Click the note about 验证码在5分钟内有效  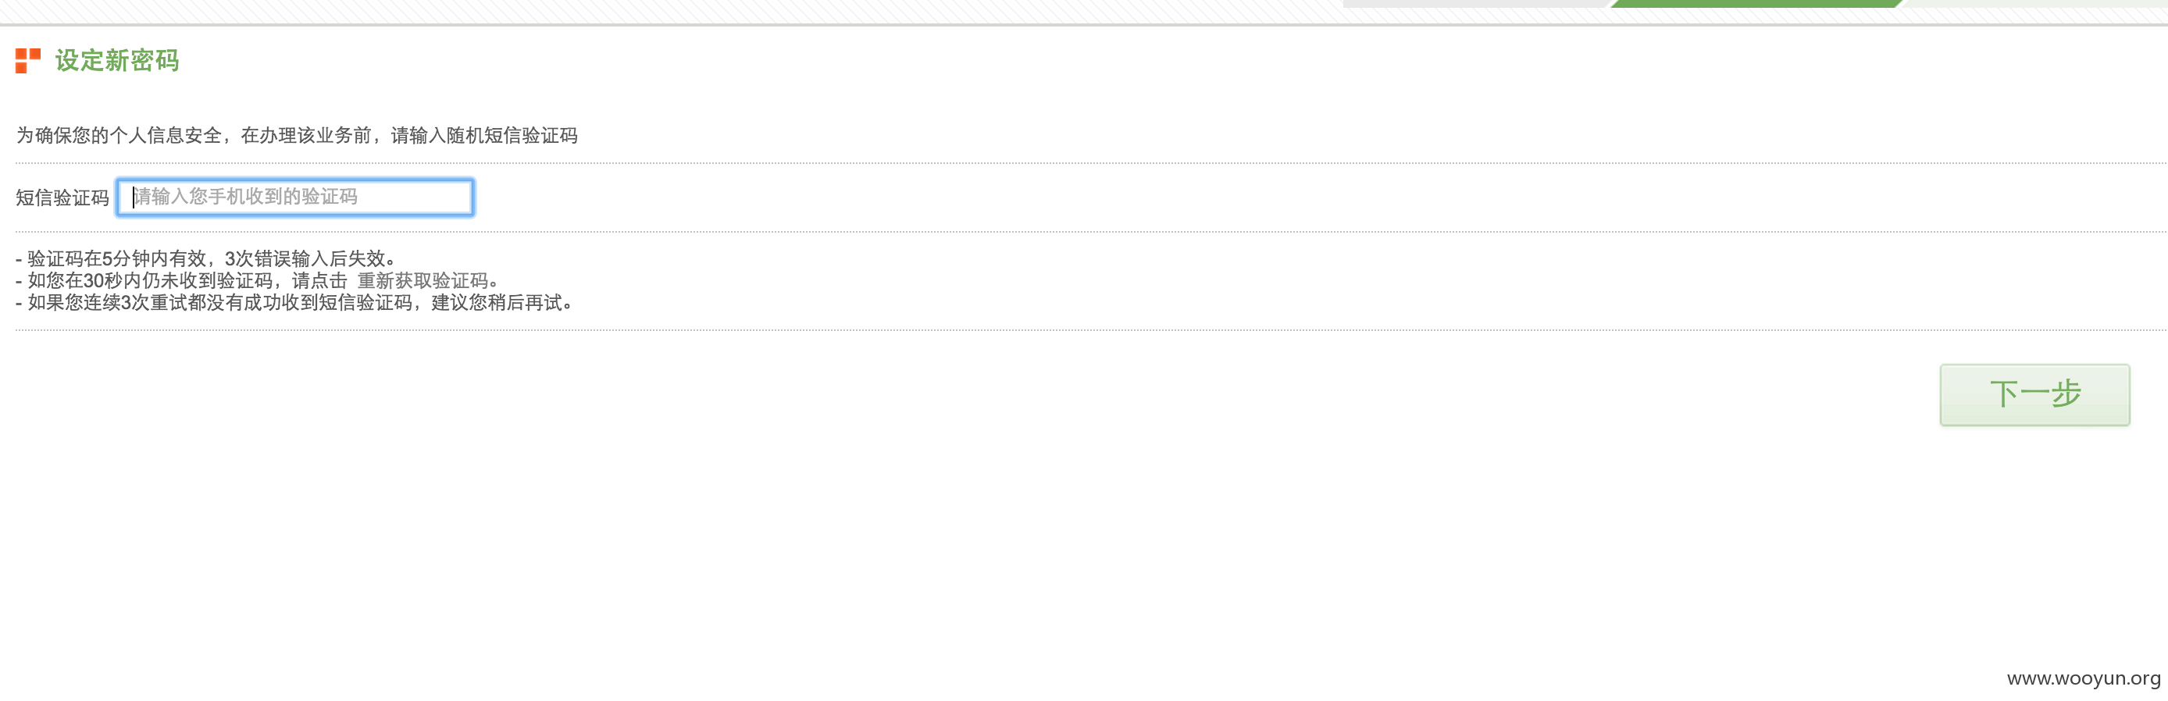(x=205, y=258)
